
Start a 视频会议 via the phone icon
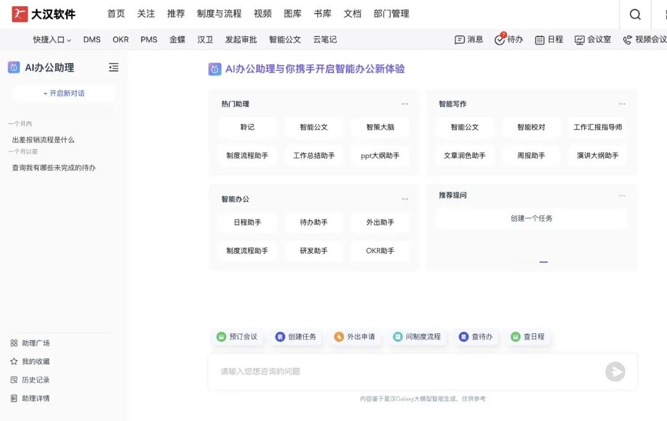click(x=626, y=39)
